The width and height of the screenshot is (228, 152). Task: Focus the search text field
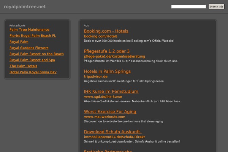(x=188, y=6)
